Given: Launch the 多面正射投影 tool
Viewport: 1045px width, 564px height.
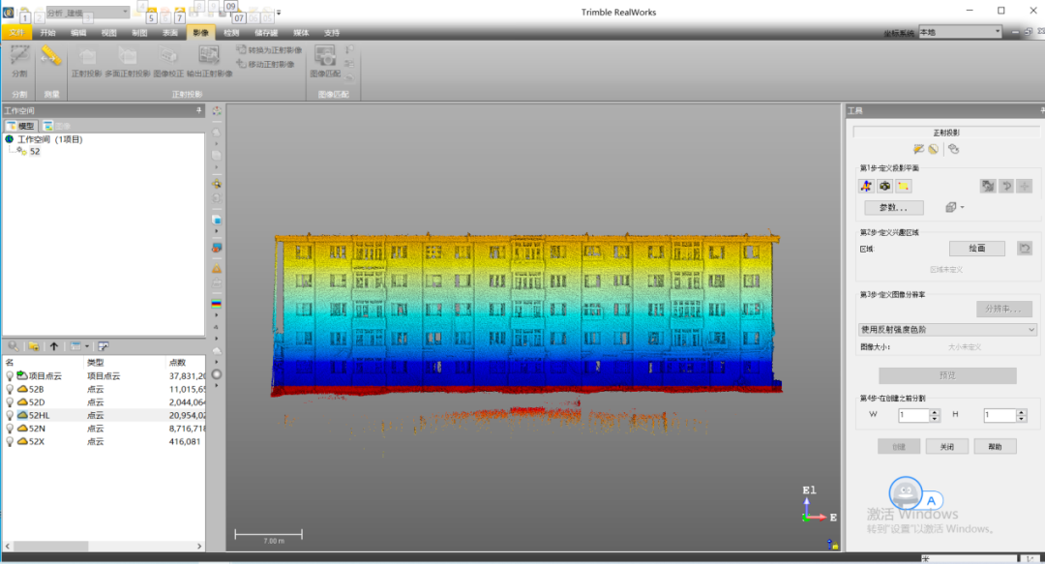Looking at the screenshot, I should [x=128, y=63].
